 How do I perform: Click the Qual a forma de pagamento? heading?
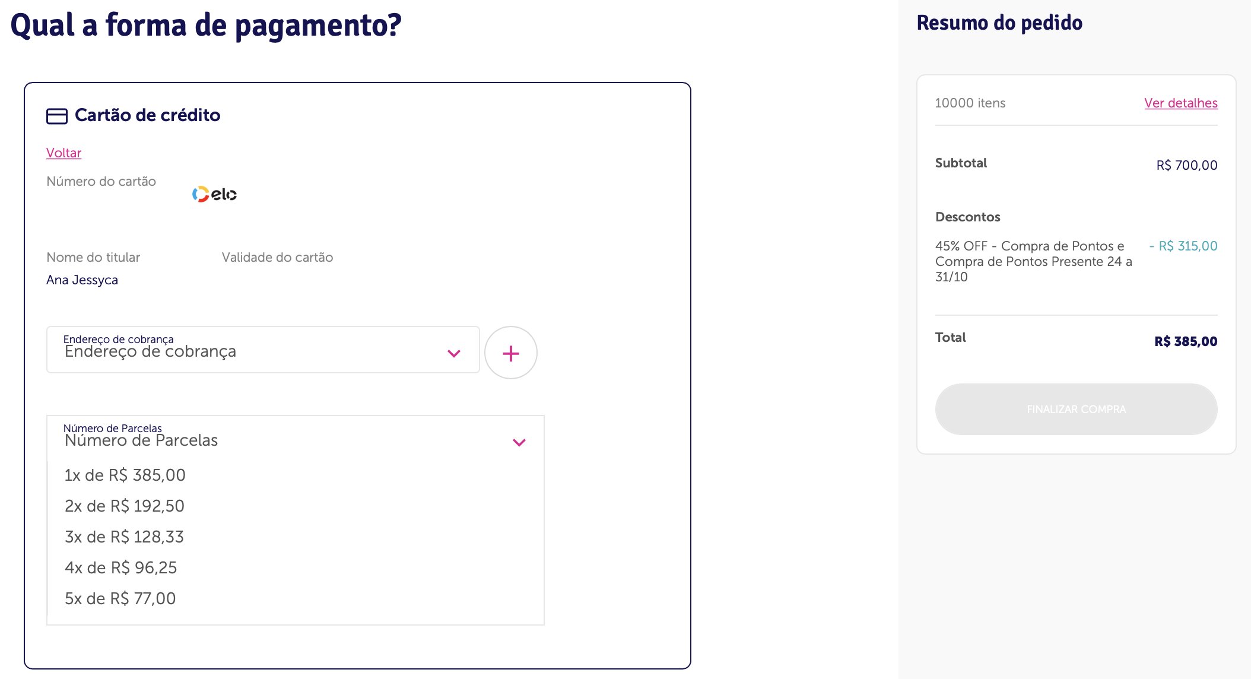click(206, 25)
